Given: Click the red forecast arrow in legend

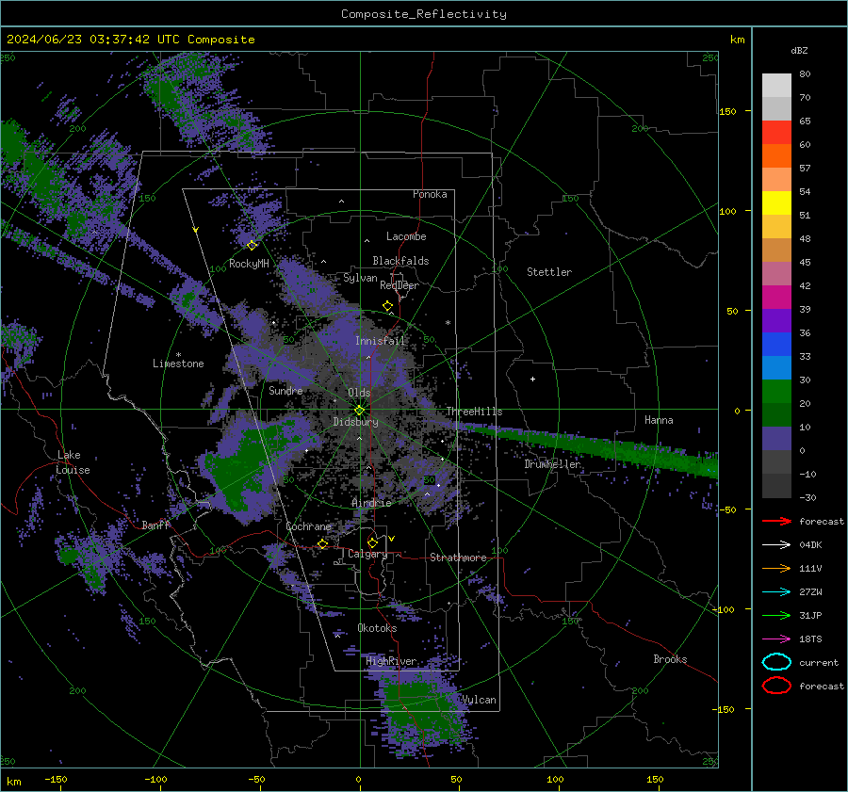Looking at the screenshot, I should click(776, 521).
